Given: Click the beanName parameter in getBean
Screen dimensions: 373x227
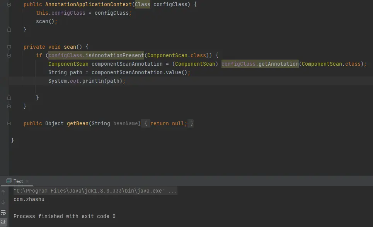Looking at the screenshot, I should [126, 124].
